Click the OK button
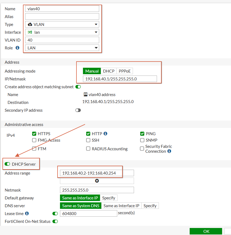 206,231
